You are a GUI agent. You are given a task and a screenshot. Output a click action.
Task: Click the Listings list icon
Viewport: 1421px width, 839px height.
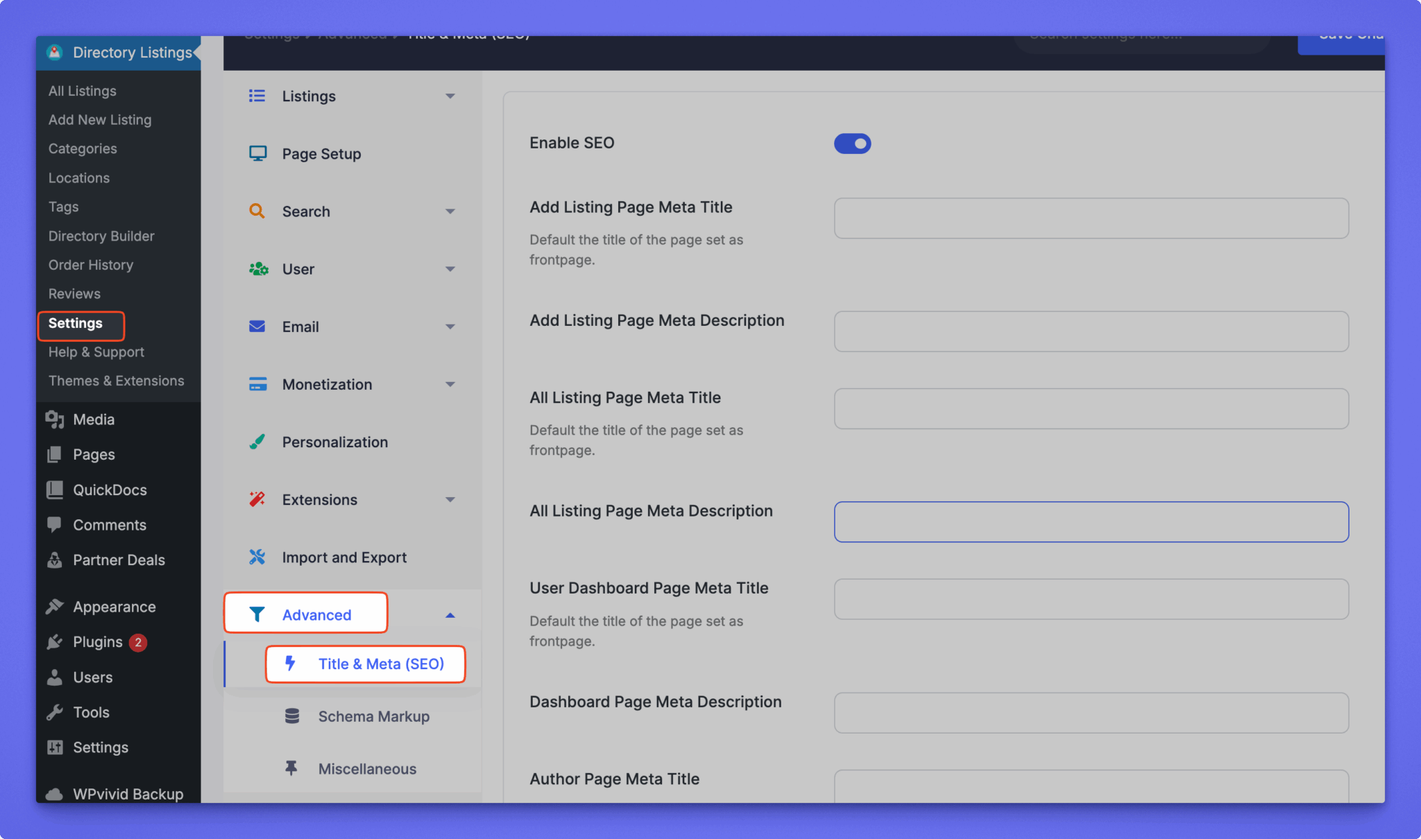(257, 96)
